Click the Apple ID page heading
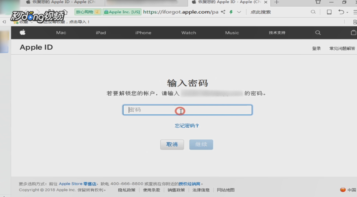Screen dimensions: 357x197 (x=36, y=47)
